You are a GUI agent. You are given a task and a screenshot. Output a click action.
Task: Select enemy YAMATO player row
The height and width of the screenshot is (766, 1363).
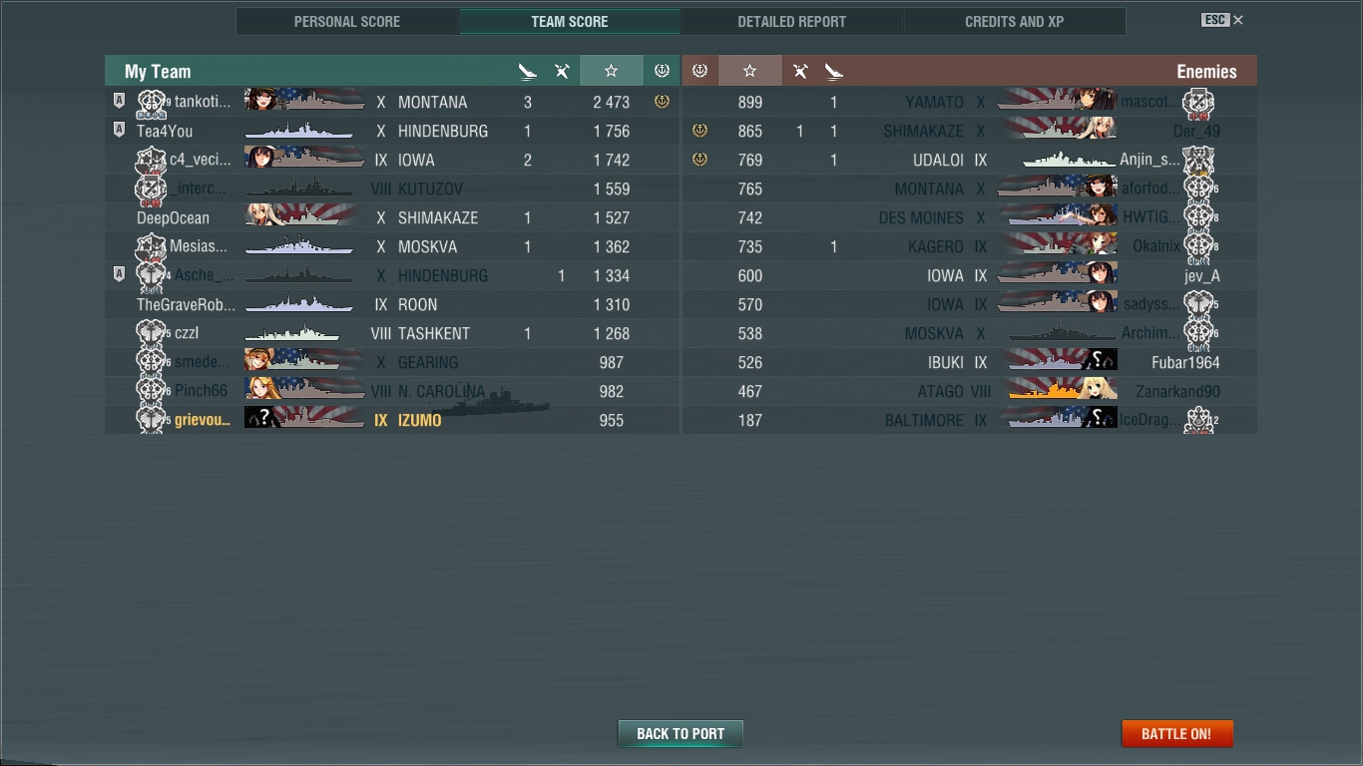tap(969, 102)
